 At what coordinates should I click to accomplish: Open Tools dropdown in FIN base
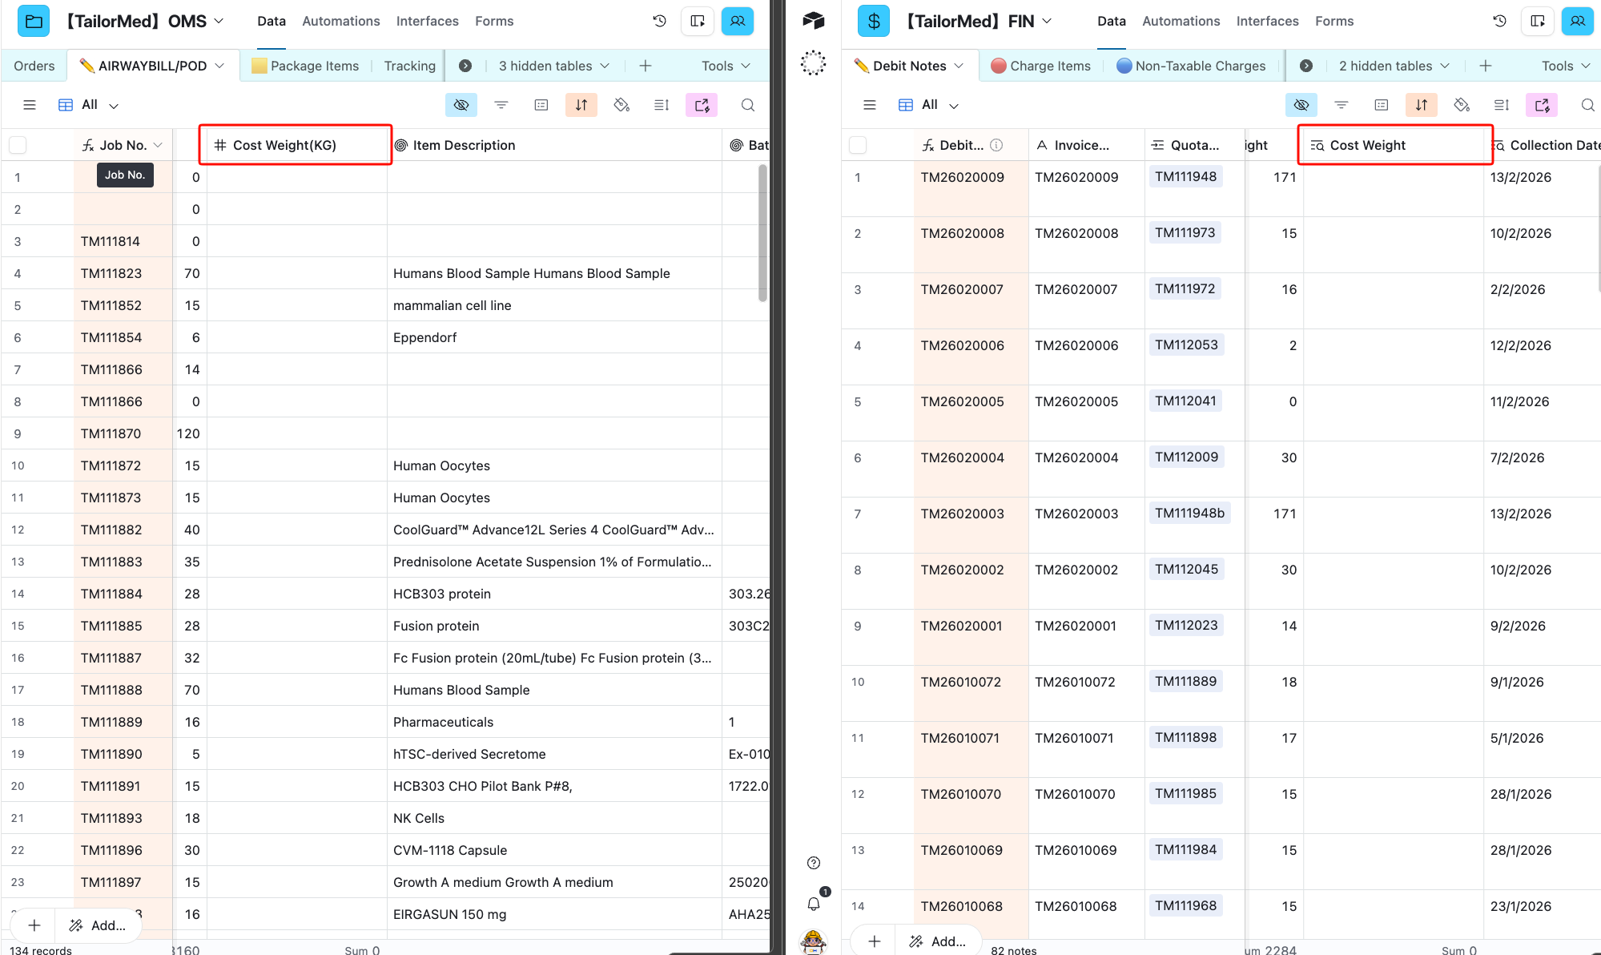point(1566,66)
